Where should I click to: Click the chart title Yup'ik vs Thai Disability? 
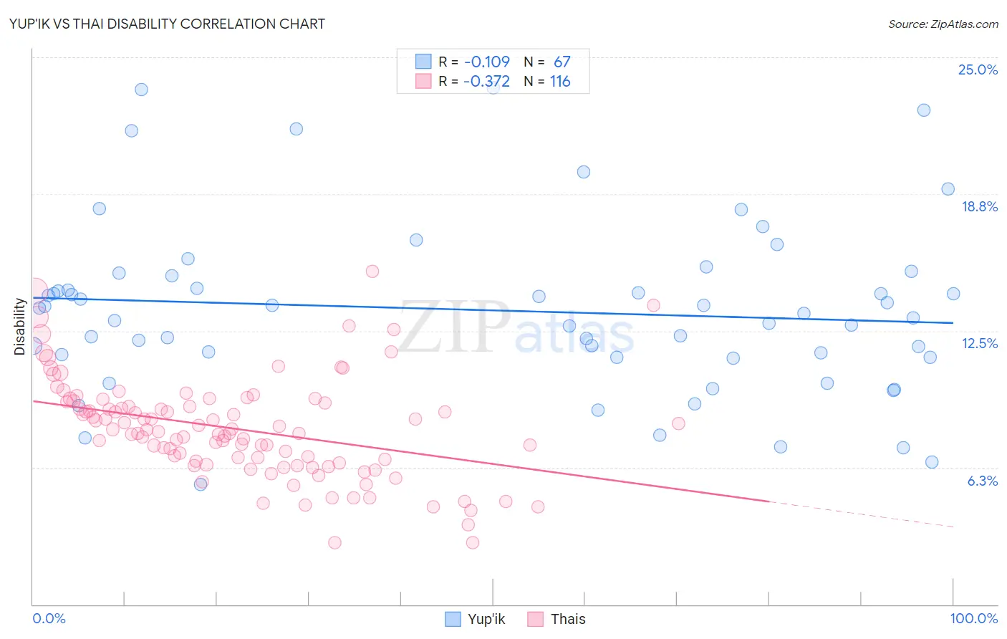pyautogui.click(x=167, y=24)
